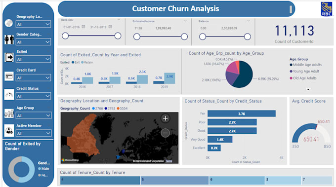
Task: Select the Retain legend item
Action: [x=87, y=62]
